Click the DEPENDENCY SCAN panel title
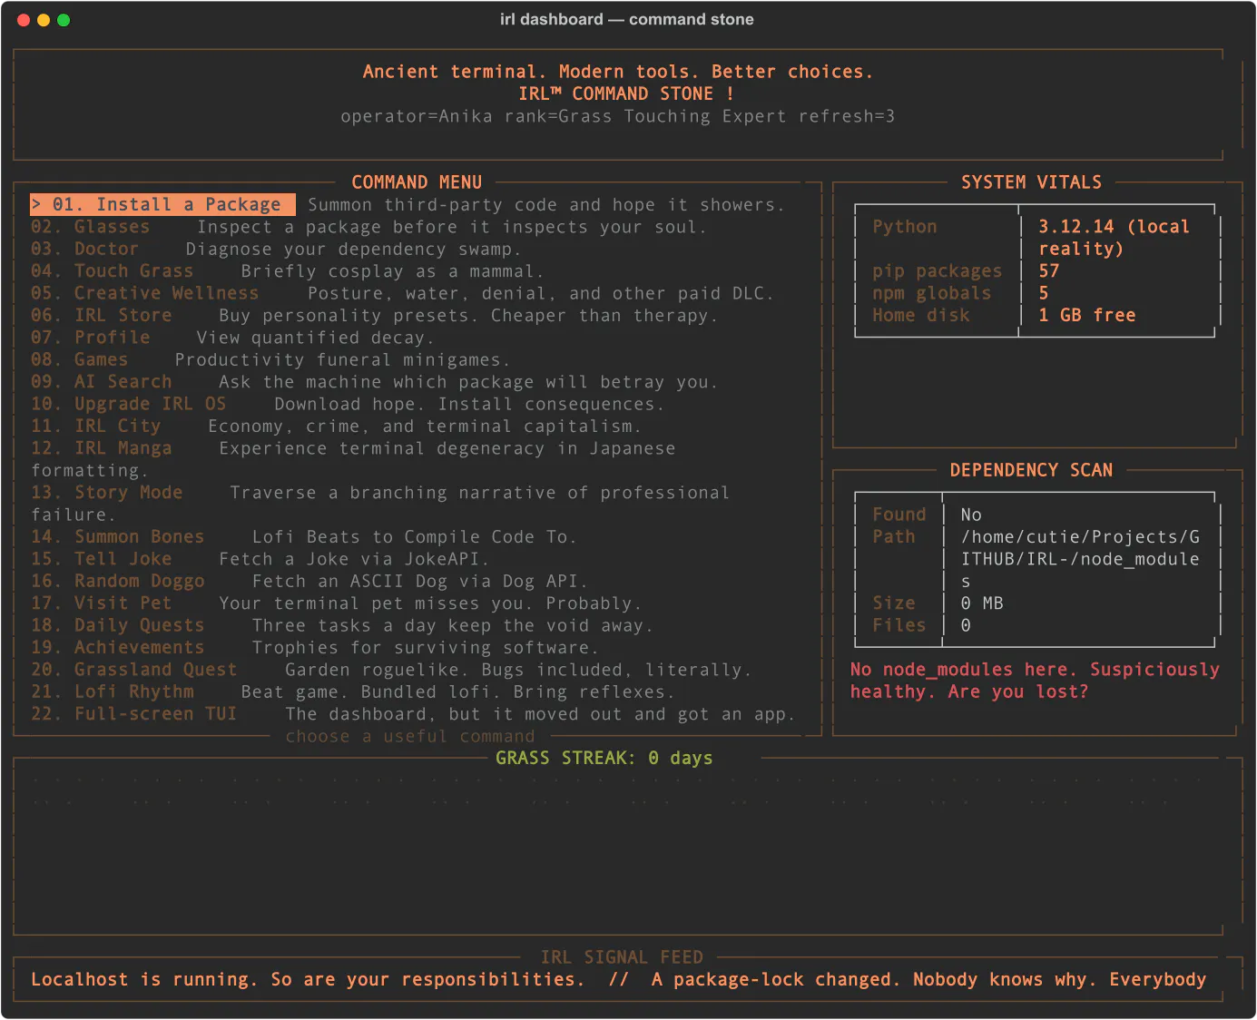This screenshot has width=1257, height=1020. [x=1031, y=470]
